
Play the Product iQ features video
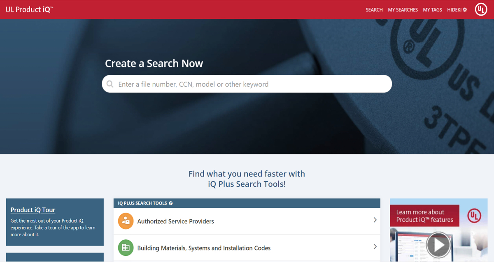click(x=438, y=245)
